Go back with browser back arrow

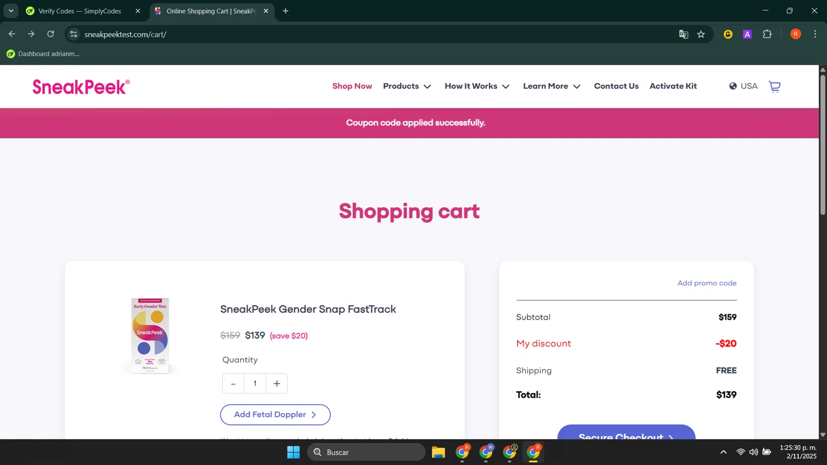(x=12, y=34)
